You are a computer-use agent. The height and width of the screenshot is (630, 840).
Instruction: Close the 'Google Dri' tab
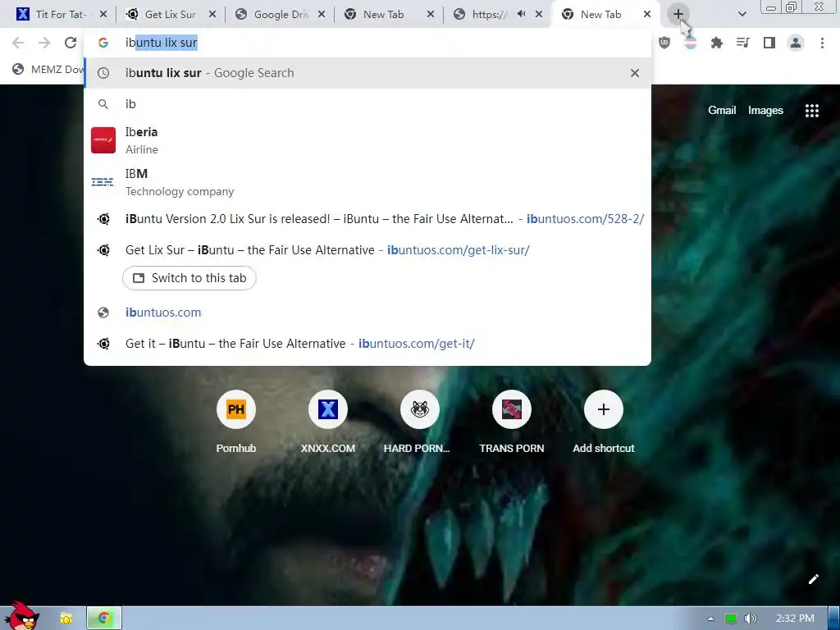pyautogui.click(x=322, y=14)
